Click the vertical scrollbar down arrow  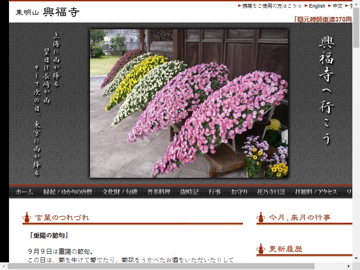pyautogui.click(x=356, y=259)
